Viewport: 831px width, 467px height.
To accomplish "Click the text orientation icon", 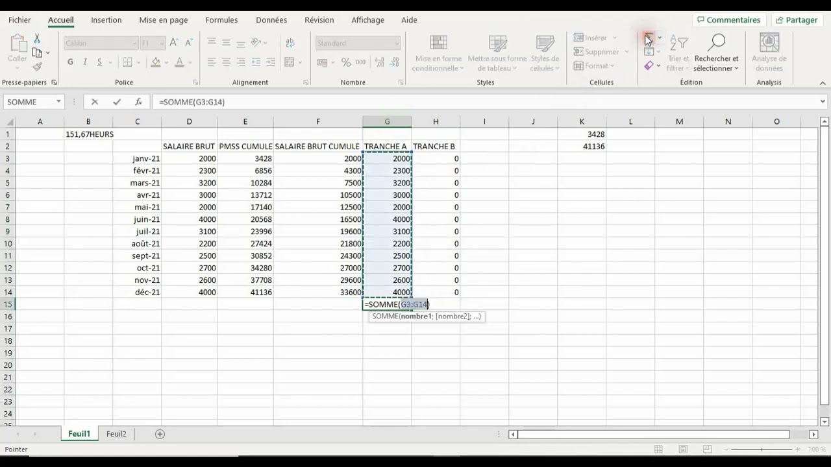I will [x=256, y=43].
